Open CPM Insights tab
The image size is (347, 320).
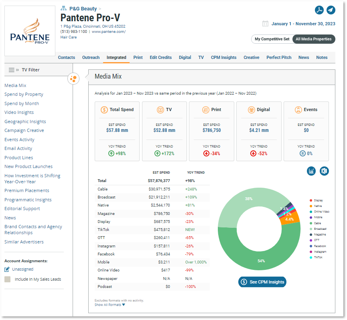click(223, 57)
